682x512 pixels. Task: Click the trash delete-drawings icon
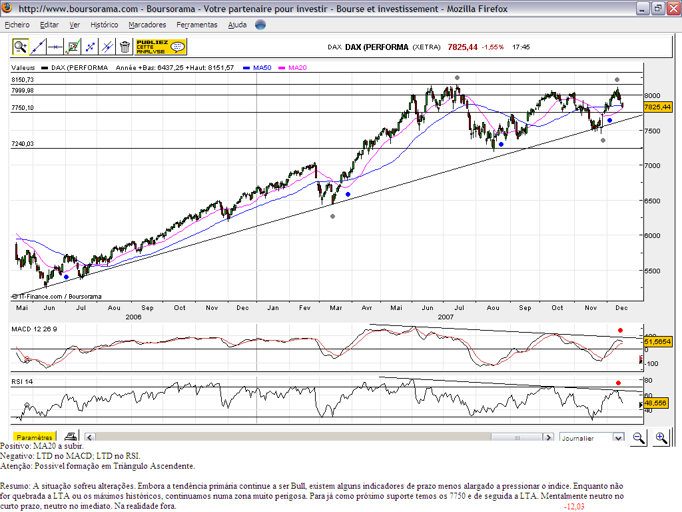point(125,47)
